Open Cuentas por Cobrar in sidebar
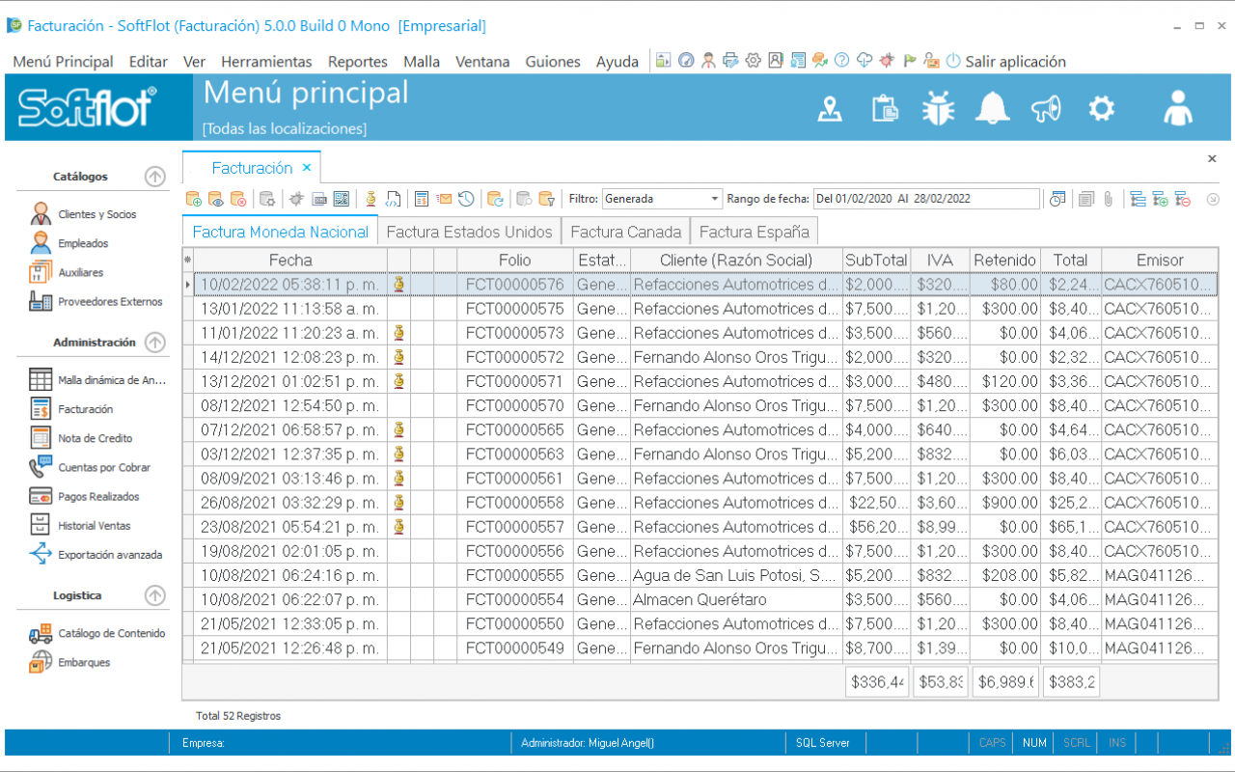Image resolution: width=1235 pixels, height=772 pixels. [x=104, y=468]
